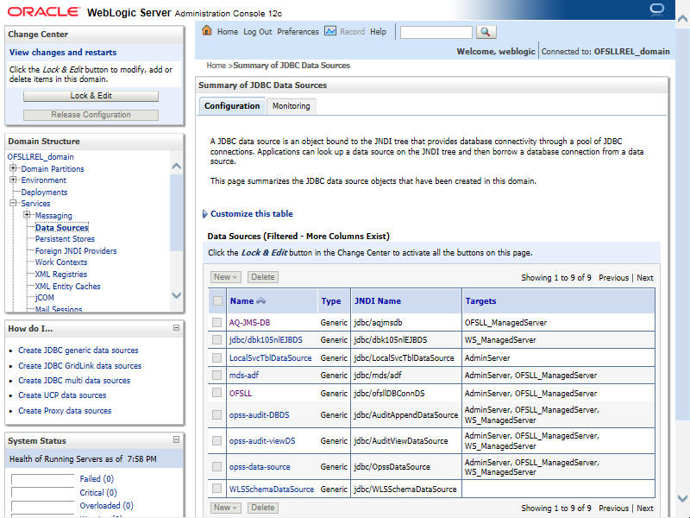Open Create JDBC generic data sources help
The width and height of the screenshot is (690, 518).
(x=78, y=351)
